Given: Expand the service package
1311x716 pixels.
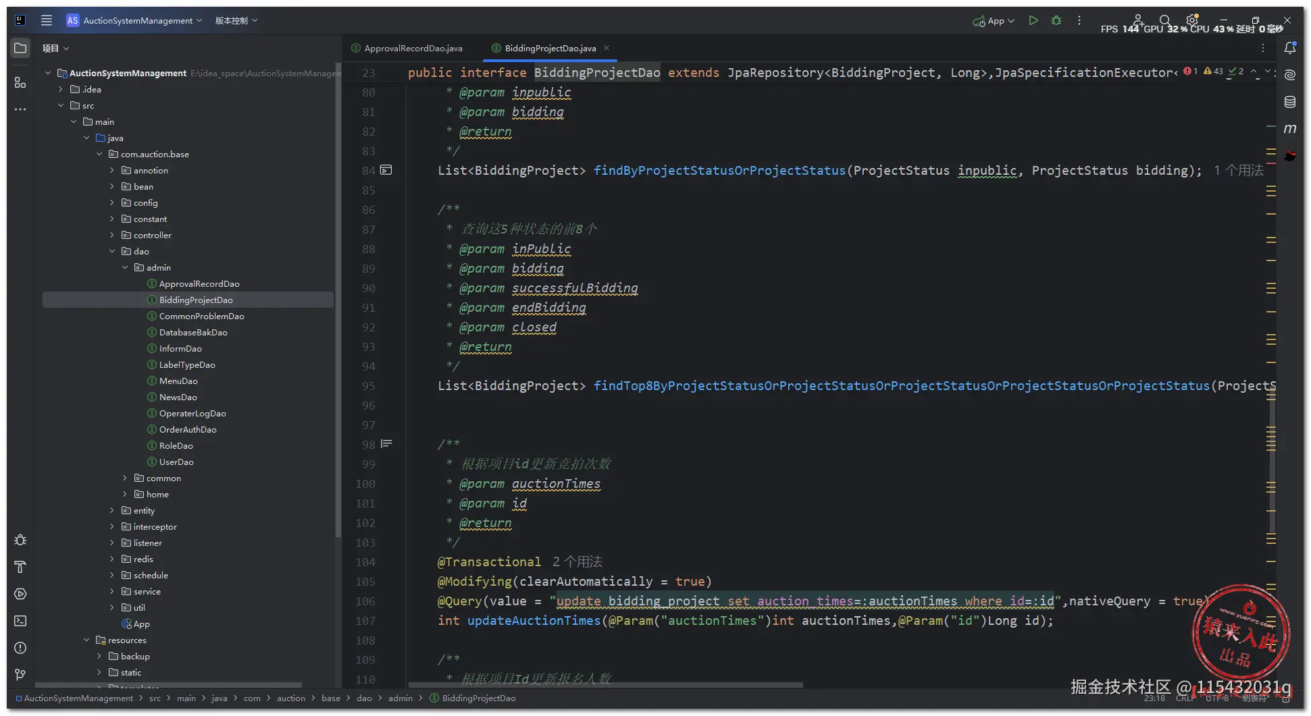Looking at the screenshot, I should (x=112, y=591).
